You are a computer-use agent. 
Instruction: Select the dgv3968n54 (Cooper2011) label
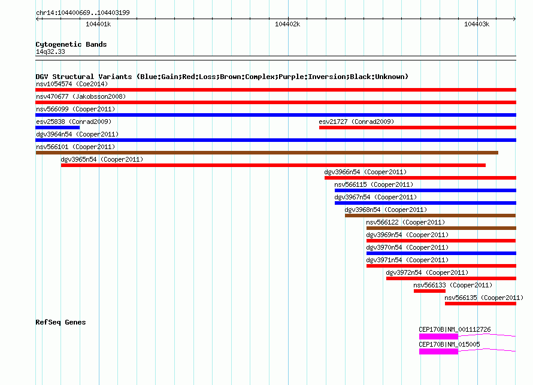386,210
